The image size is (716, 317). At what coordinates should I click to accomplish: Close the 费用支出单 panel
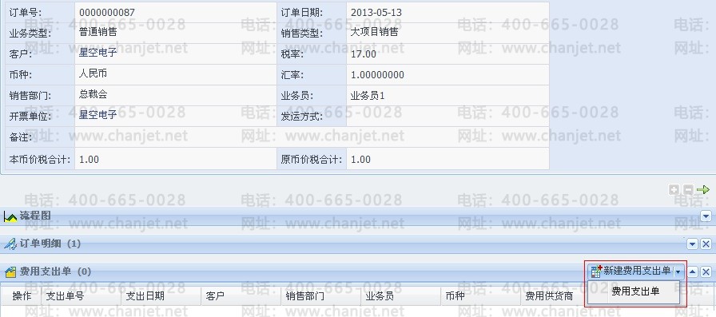tap(706, 272)
